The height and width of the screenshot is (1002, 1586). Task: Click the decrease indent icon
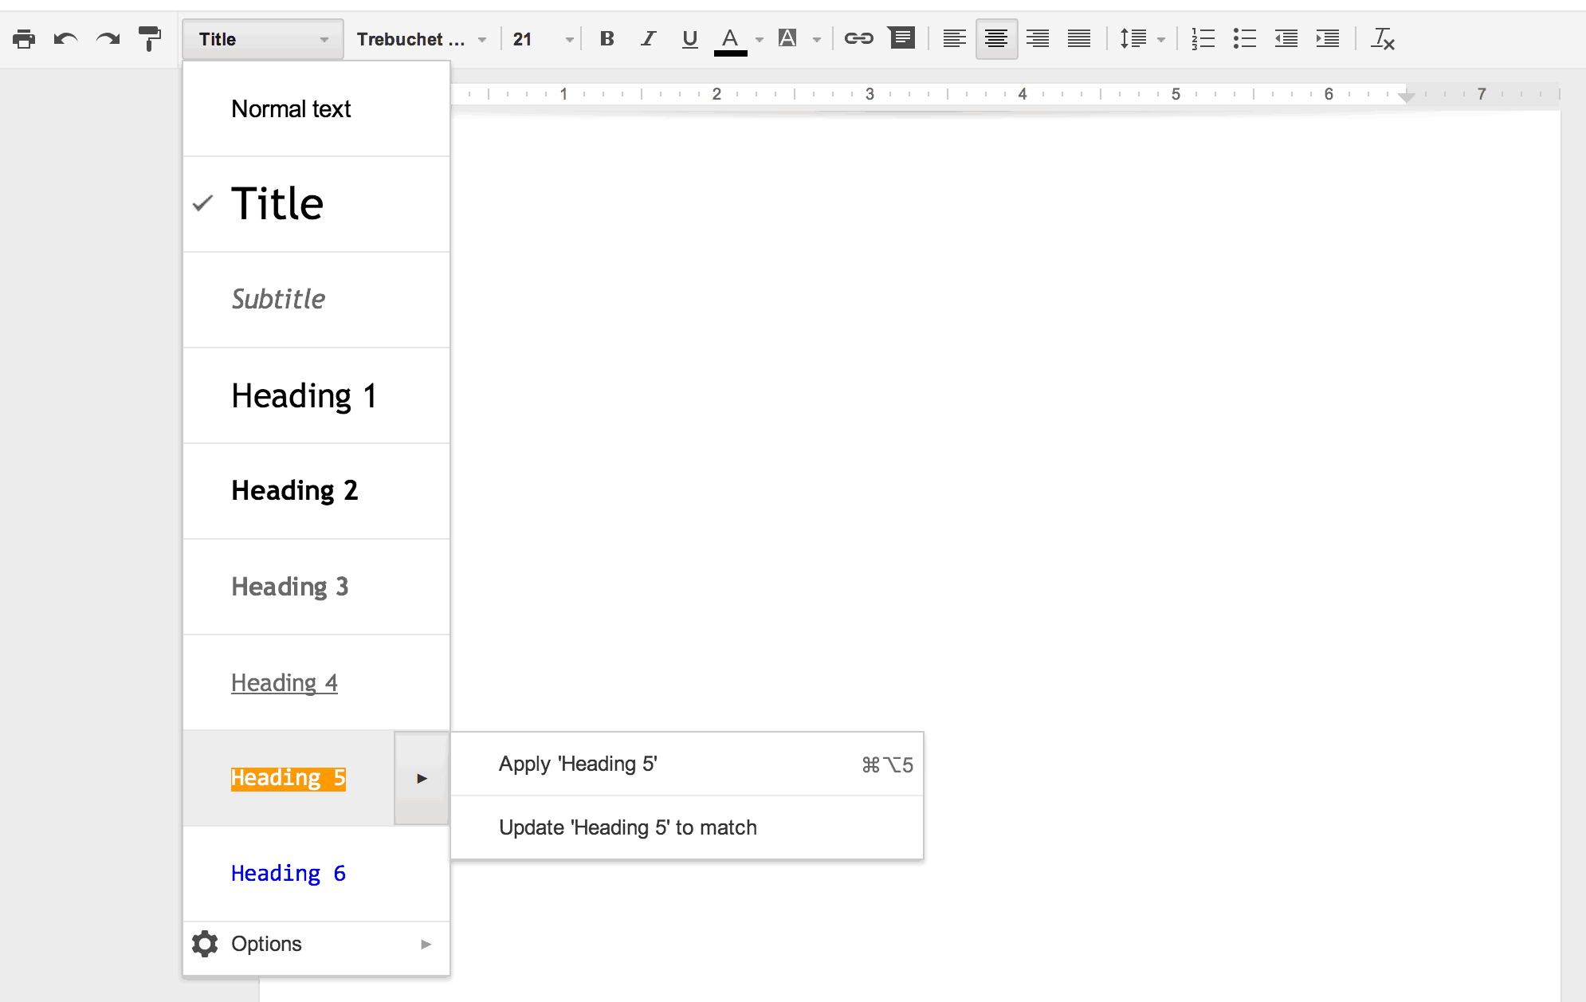tap(1285, 38)
